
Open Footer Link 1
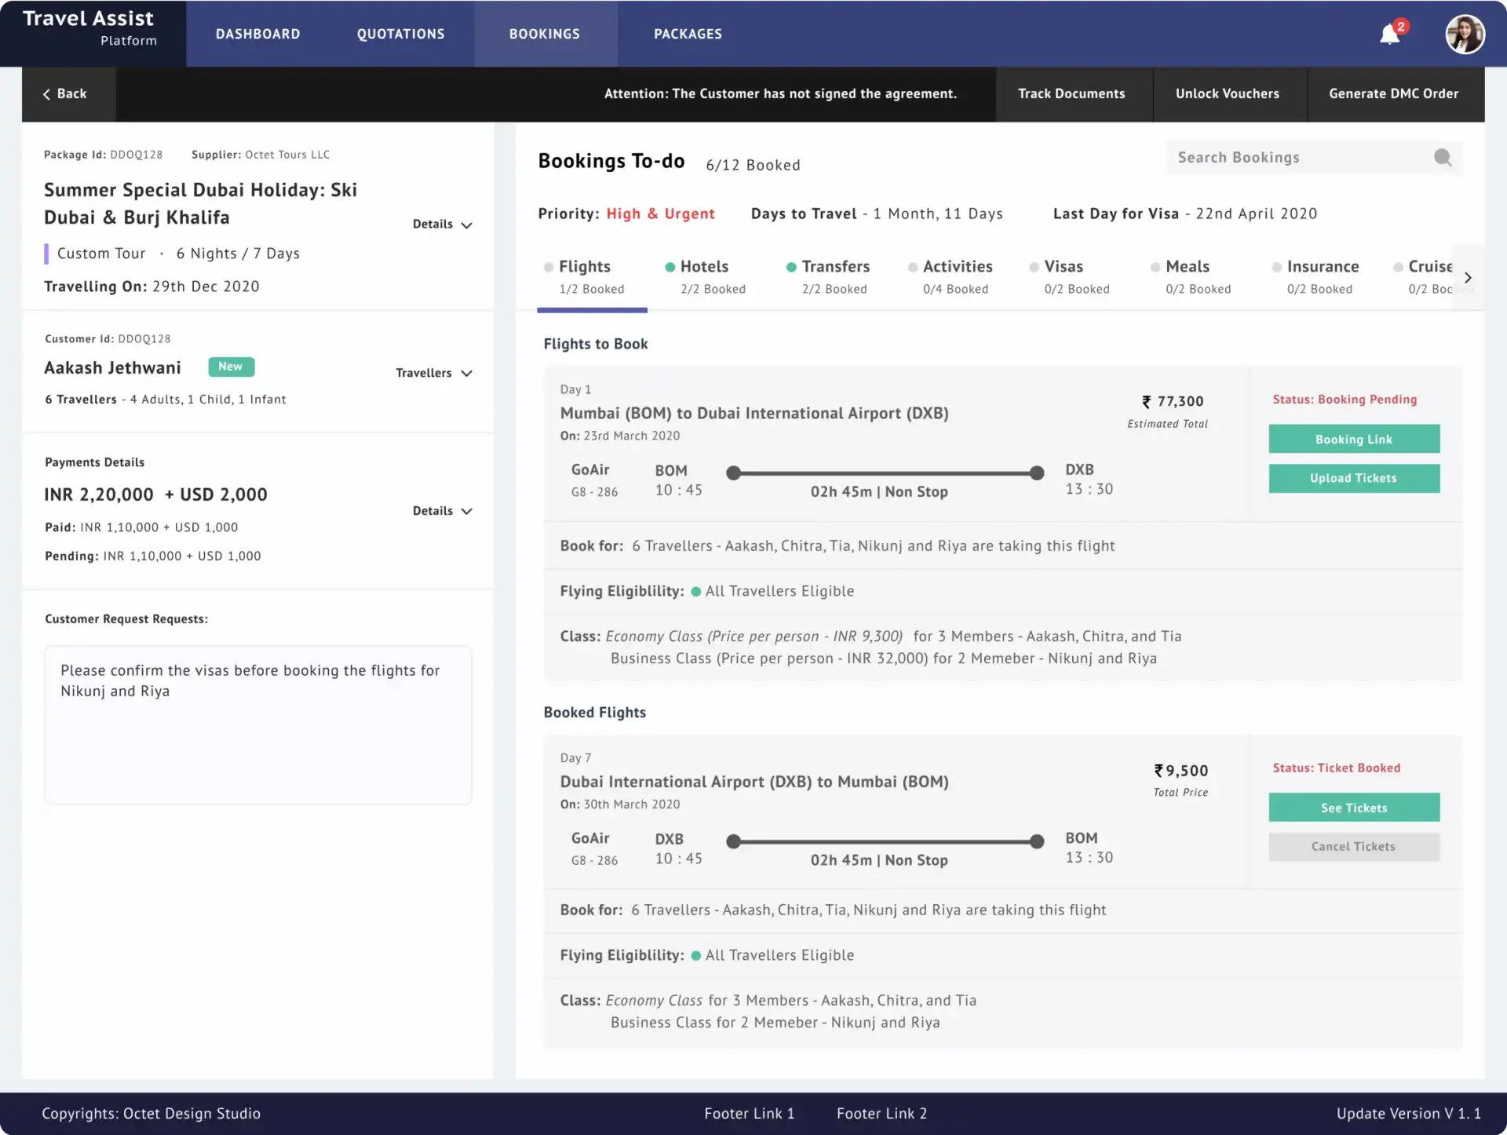pyautogui.click(x=750, y=1113)
